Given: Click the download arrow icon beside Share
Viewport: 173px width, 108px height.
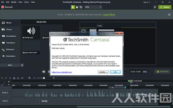Looking at the screenshot, I should pyautogui.click(x=155, y=7).
